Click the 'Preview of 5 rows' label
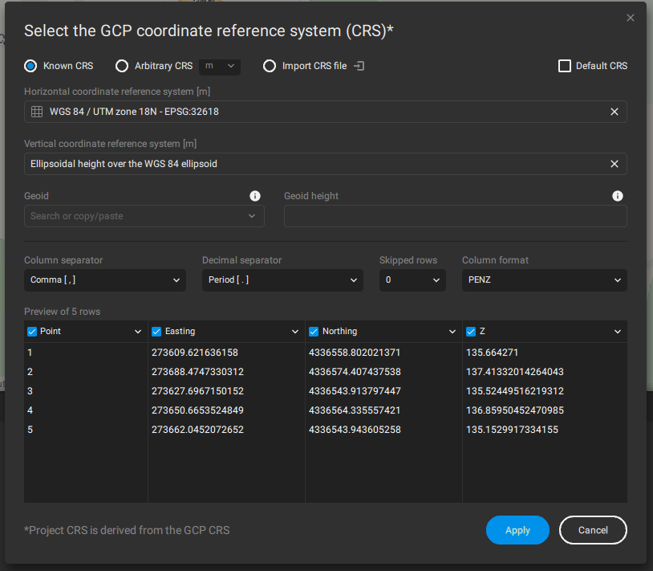 [x=62, y=312]
